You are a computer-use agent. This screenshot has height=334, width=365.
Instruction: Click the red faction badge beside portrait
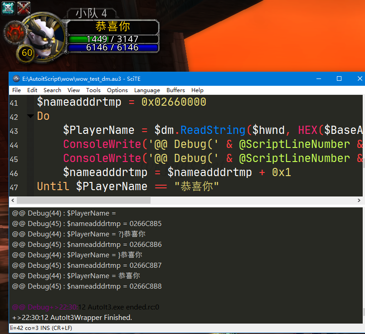pos(15,33)
